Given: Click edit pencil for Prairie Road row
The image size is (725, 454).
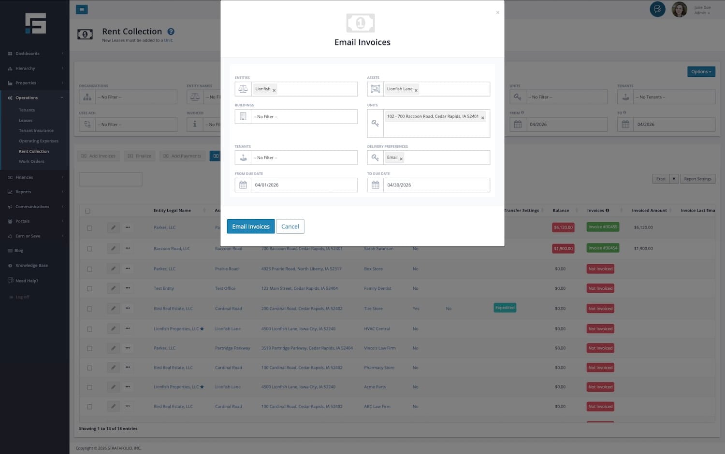Looking at the screenshot, I should point(113,269).
